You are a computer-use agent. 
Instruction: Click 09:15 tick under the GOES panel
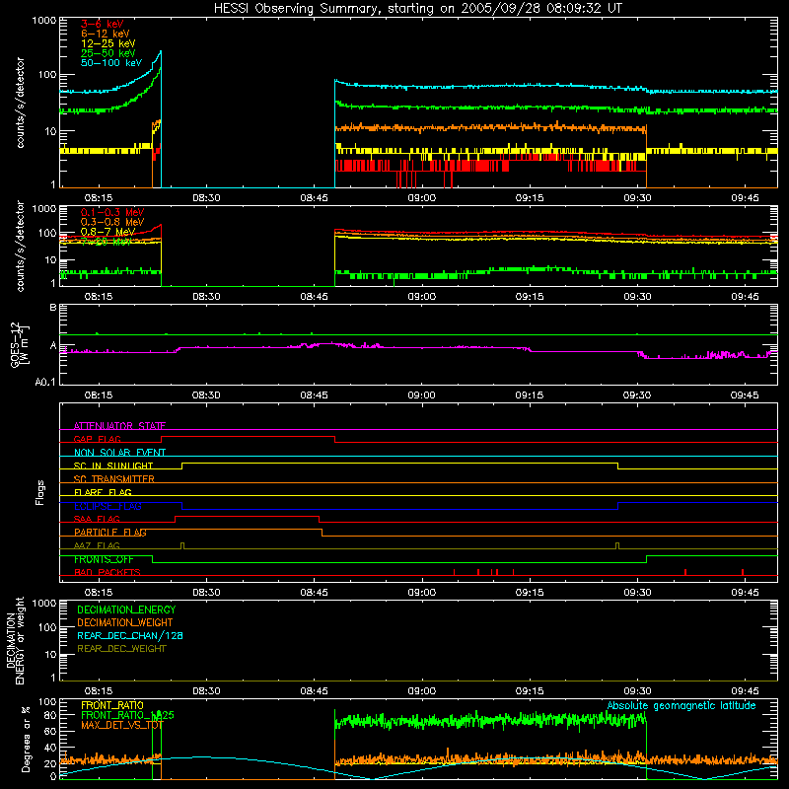pos(530,395)
